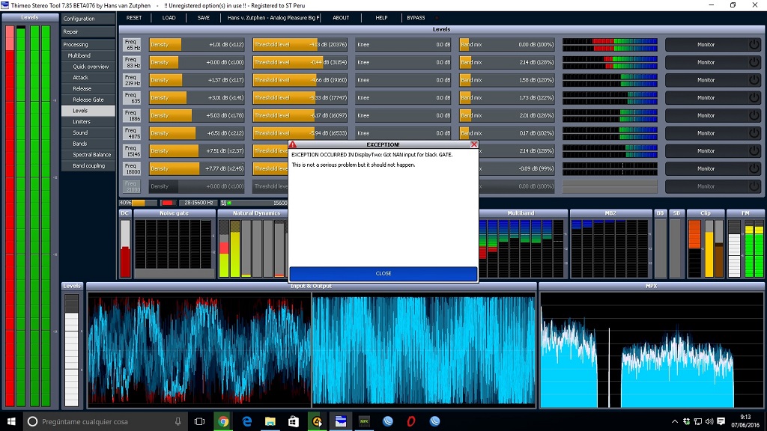Click the Monitor button for the 4875 band
The height and width of the screenshot is (431, 767).
[x=706, y=133]
